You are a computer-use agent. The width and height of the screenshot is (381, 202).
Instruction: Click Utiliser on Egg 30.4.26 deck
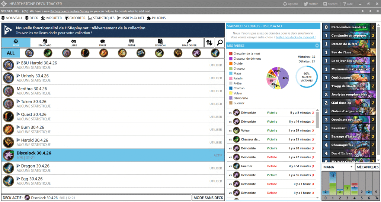pos(216,181)
